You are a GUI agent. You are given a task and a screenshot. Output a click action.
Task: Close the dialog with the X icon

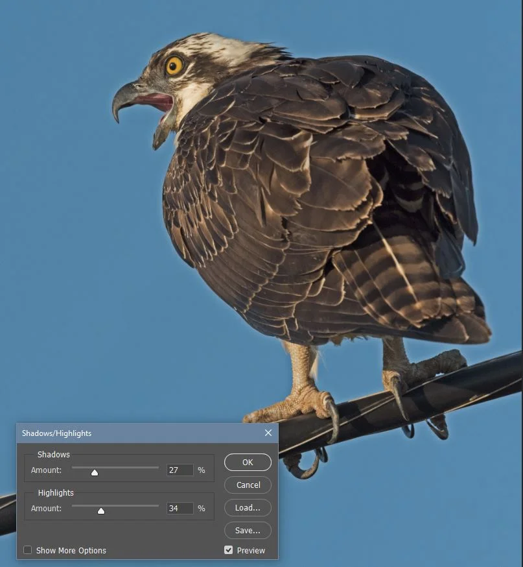pyautogui.click(x=268, y=433)
